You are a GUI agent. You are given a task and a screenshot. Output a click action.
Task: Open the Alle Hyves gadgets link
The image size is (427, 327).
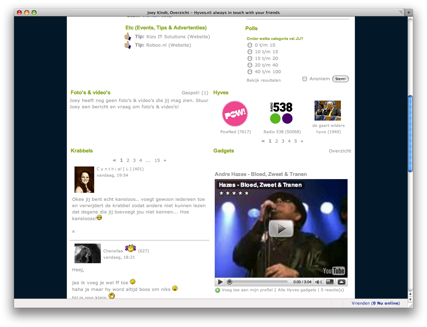[297, 290]
